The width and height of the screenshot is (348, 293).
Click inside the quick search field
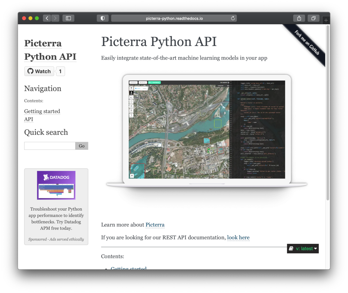49,146
